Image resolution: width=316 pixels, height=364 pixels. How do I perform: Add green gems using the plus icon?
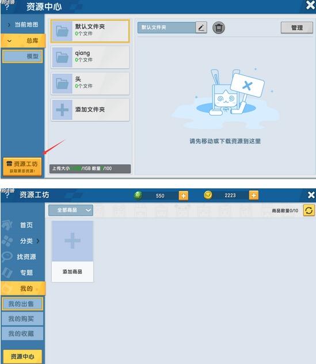click(x=183, y=195)
